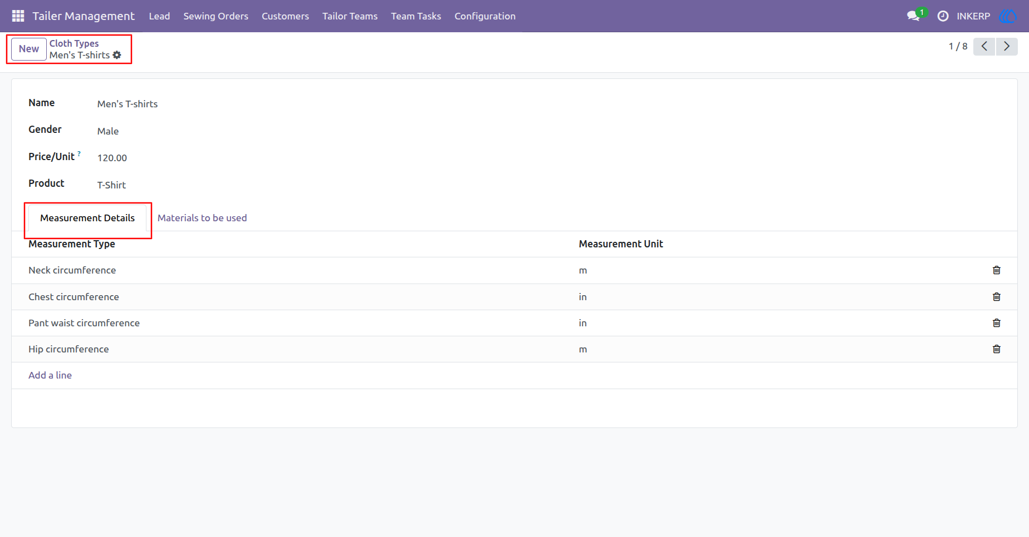The height and width of the screenshot is (537, 1029).
Task: Click the clock activities icon
Action: coord(943,16)
